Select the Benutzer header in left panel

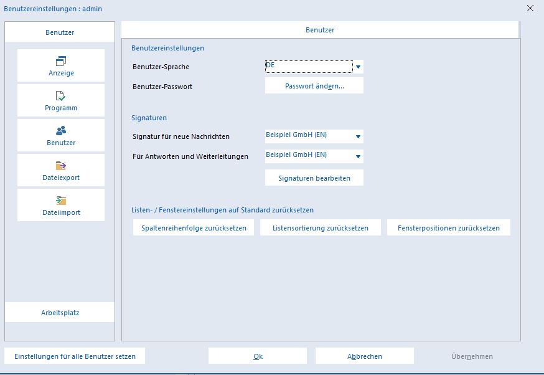point(60,32)
